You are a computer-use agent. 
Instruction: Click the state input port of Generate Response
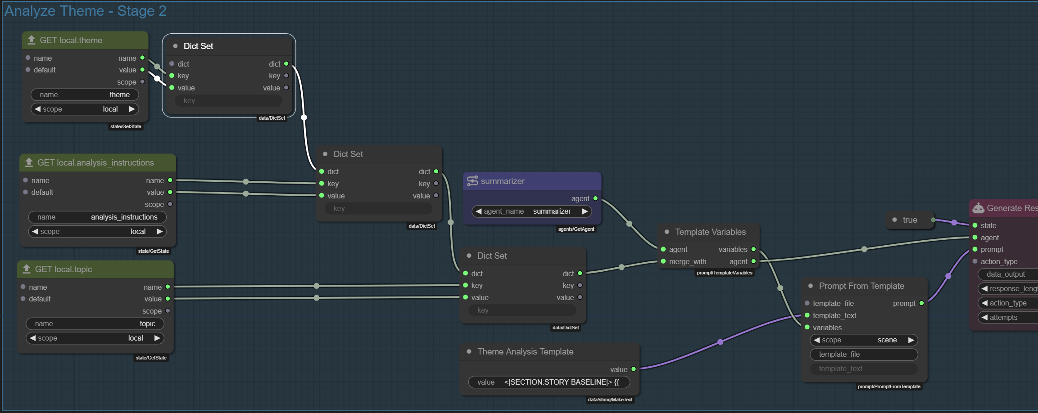pos(975,225)
